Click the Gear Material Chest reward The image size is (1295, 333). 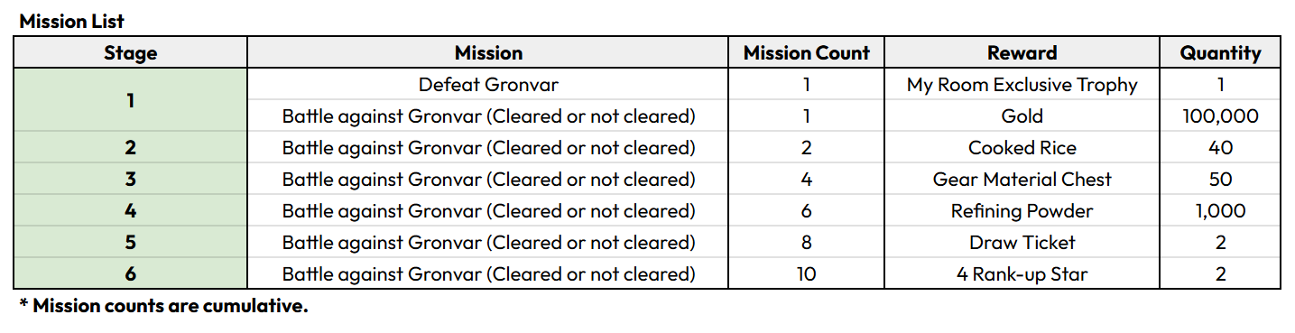coord(1022,180)
